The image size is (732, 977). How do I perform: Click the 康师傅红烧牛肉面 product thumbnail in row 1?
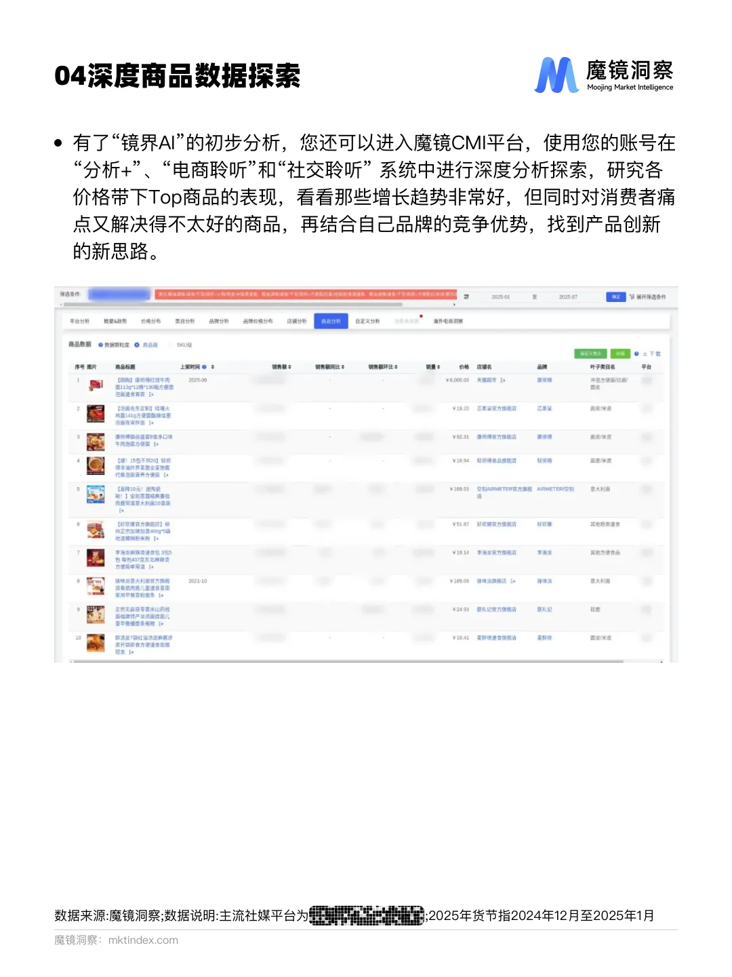coord(96,385)
